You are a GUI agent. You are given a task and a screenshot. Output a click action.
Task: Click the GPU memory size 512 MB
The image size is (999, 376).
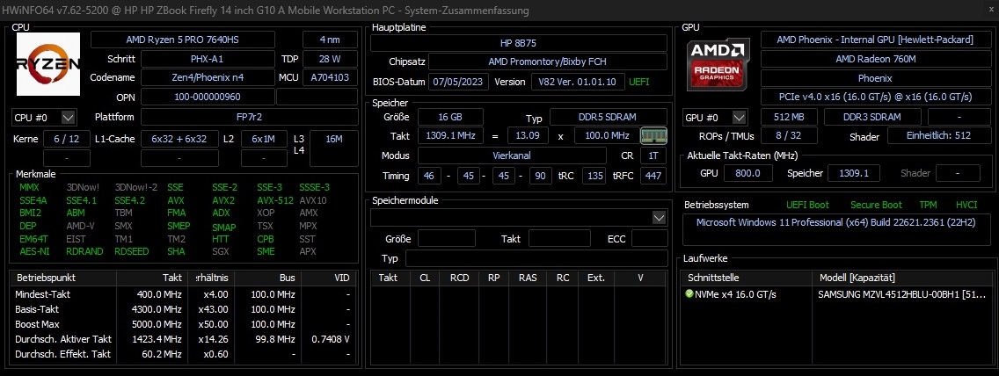pyautogui.click(x=787, y=118)
